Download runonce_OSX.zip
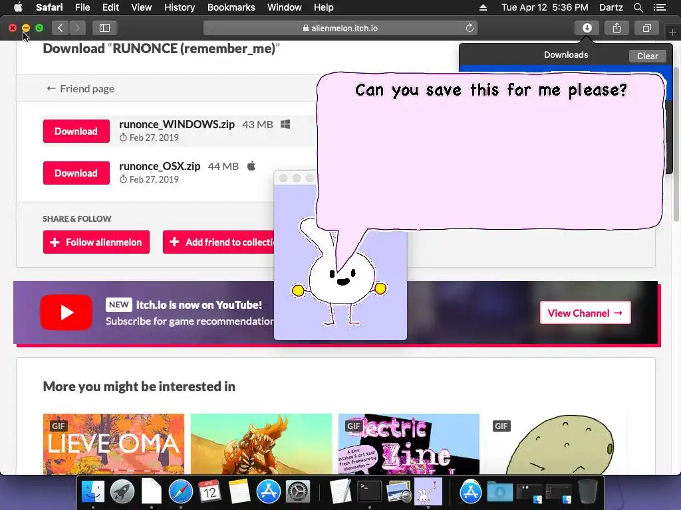The height and width of the screenshot is (510, 681). coord(76,173)
